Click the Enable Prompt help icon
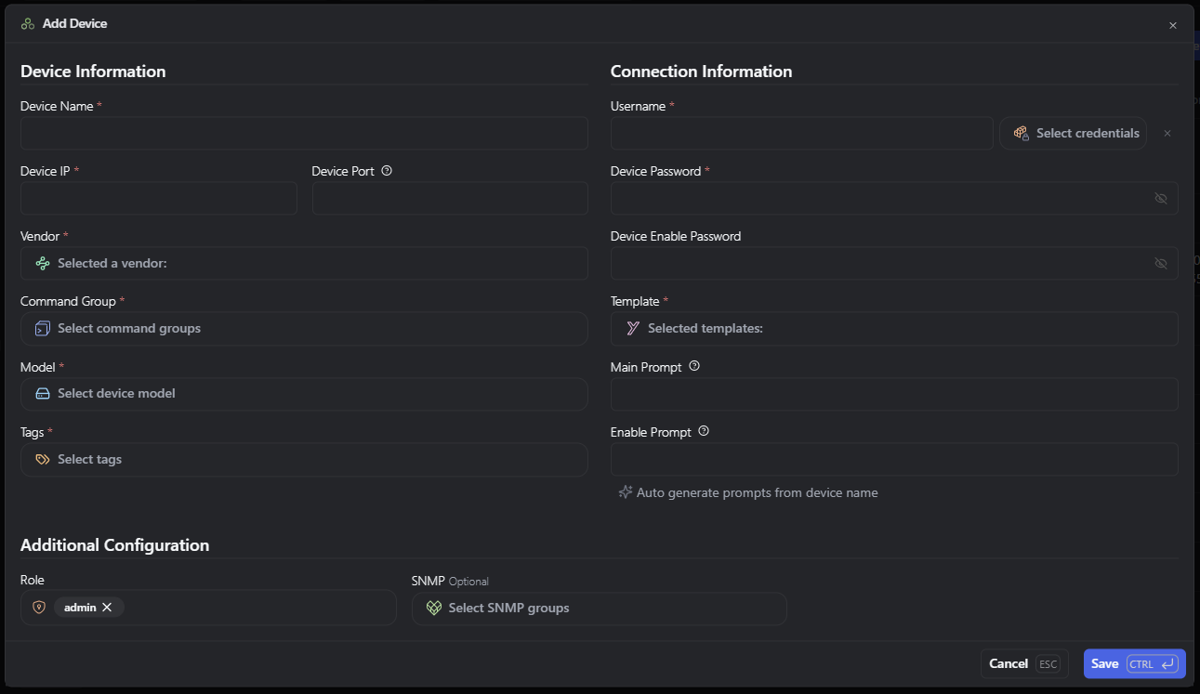 (x=704, y=431)
